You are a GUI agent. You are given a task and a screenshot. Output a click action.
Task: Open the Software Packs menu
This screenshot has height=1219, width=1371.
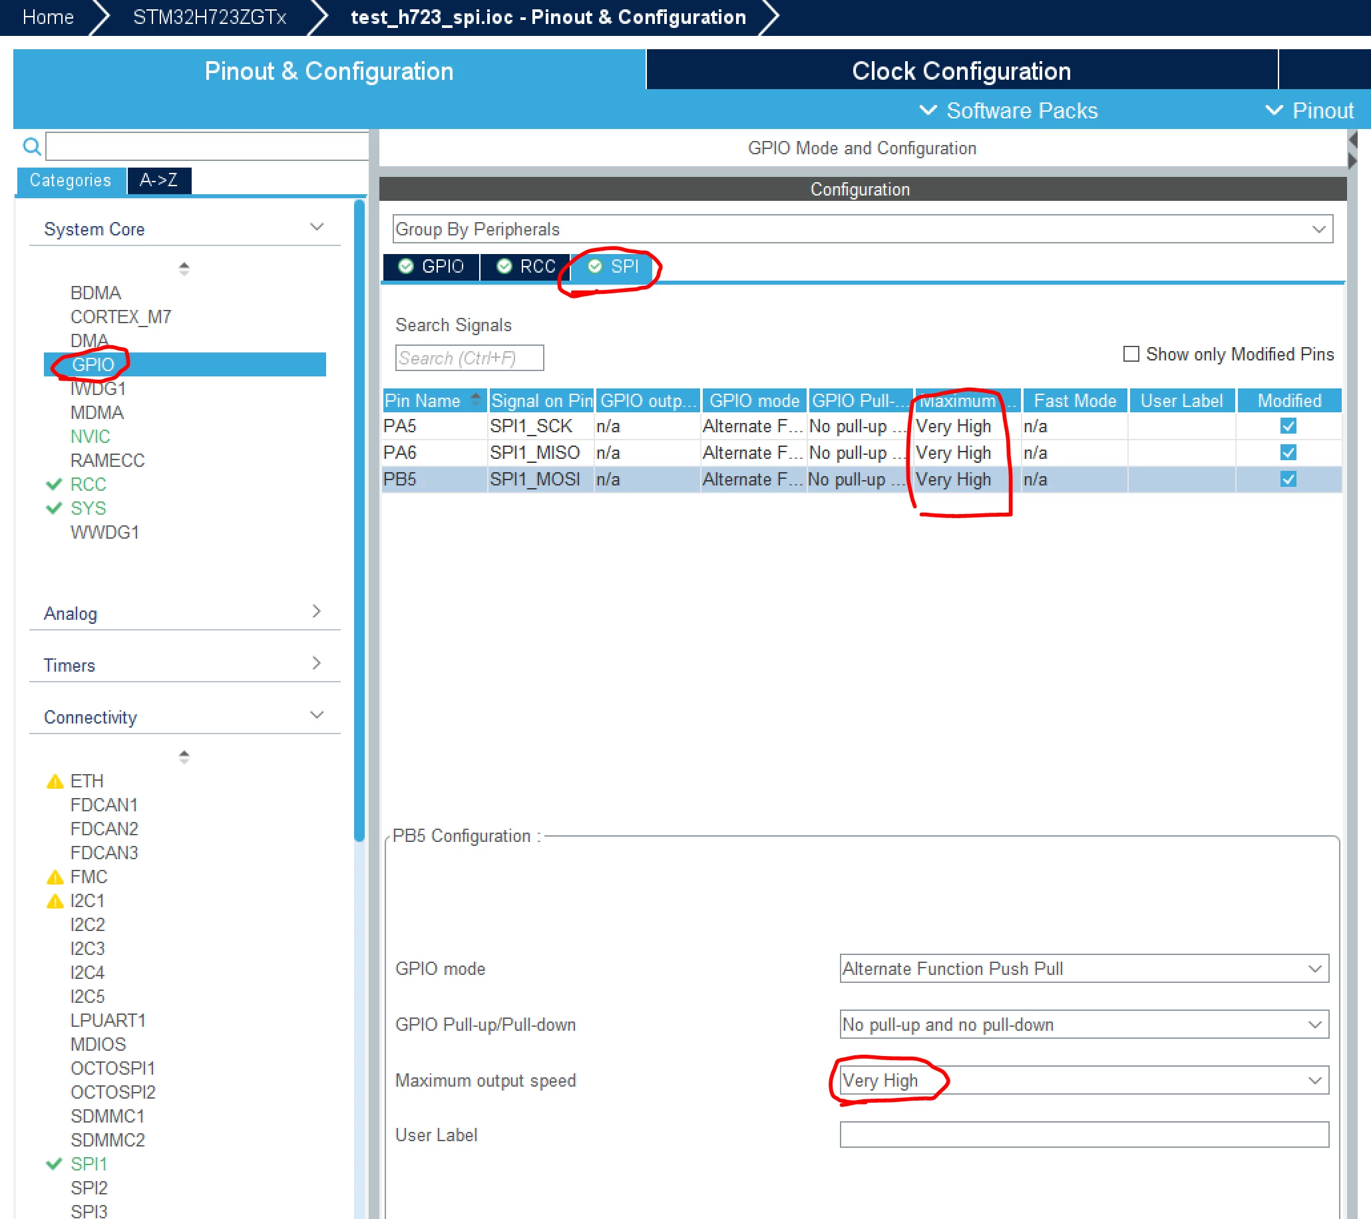pyautogui.click(x=1009, y=110)
